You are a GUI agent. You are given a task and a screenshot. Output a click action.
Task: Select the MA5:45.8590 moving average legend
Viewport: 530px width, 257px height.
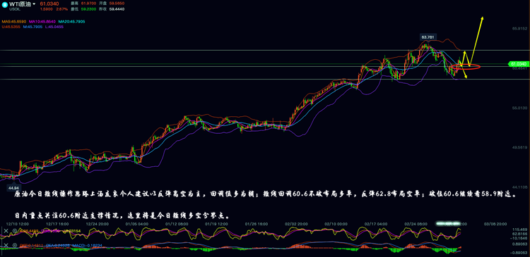14,22
